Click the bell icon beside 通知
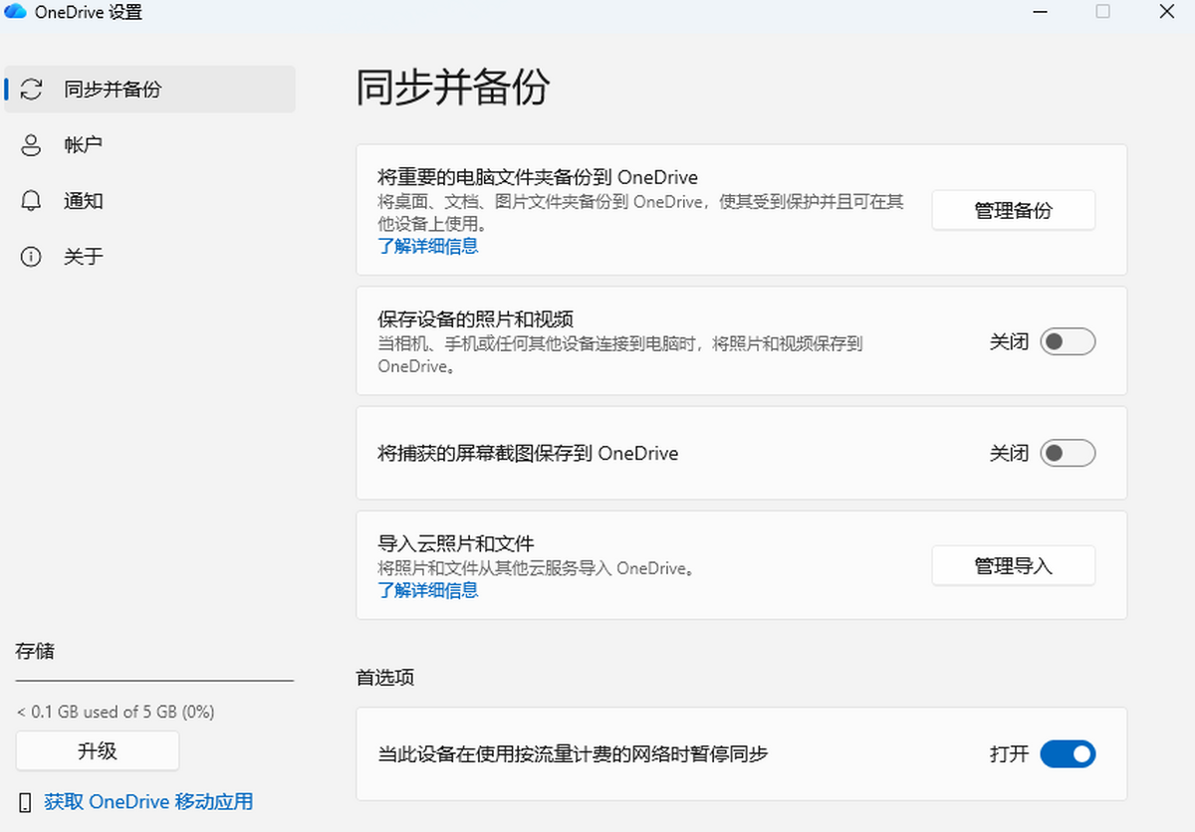Screen dimensions: 1195x832 (32, 201)
